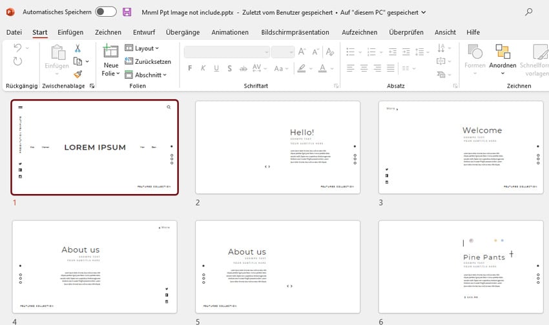Click the numbered list icon
The height and width of the screenshot is (325, 549).
371,52
